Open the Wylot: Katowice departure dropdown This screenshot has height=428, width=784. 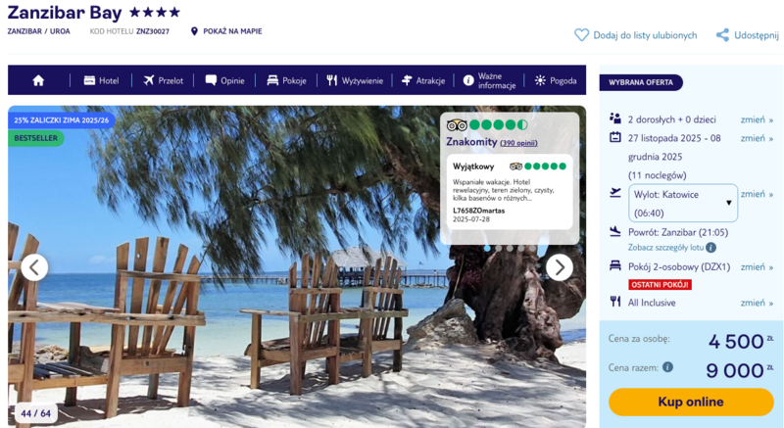pos(682,204)
